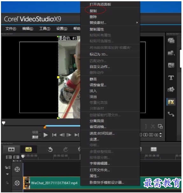Open the 编辑(E) menu
Viewport: 183px width, 193px height.
tap(28, 29)
